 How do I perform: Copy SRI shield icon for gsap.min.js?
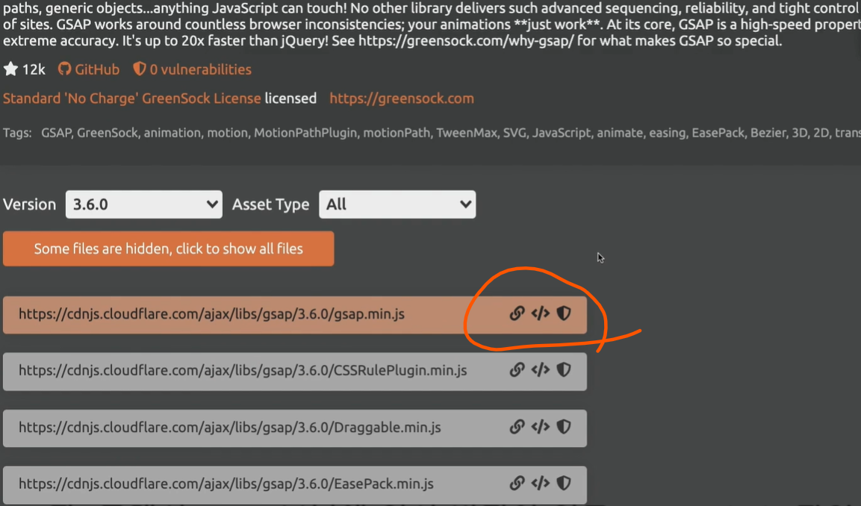(564, 313)
